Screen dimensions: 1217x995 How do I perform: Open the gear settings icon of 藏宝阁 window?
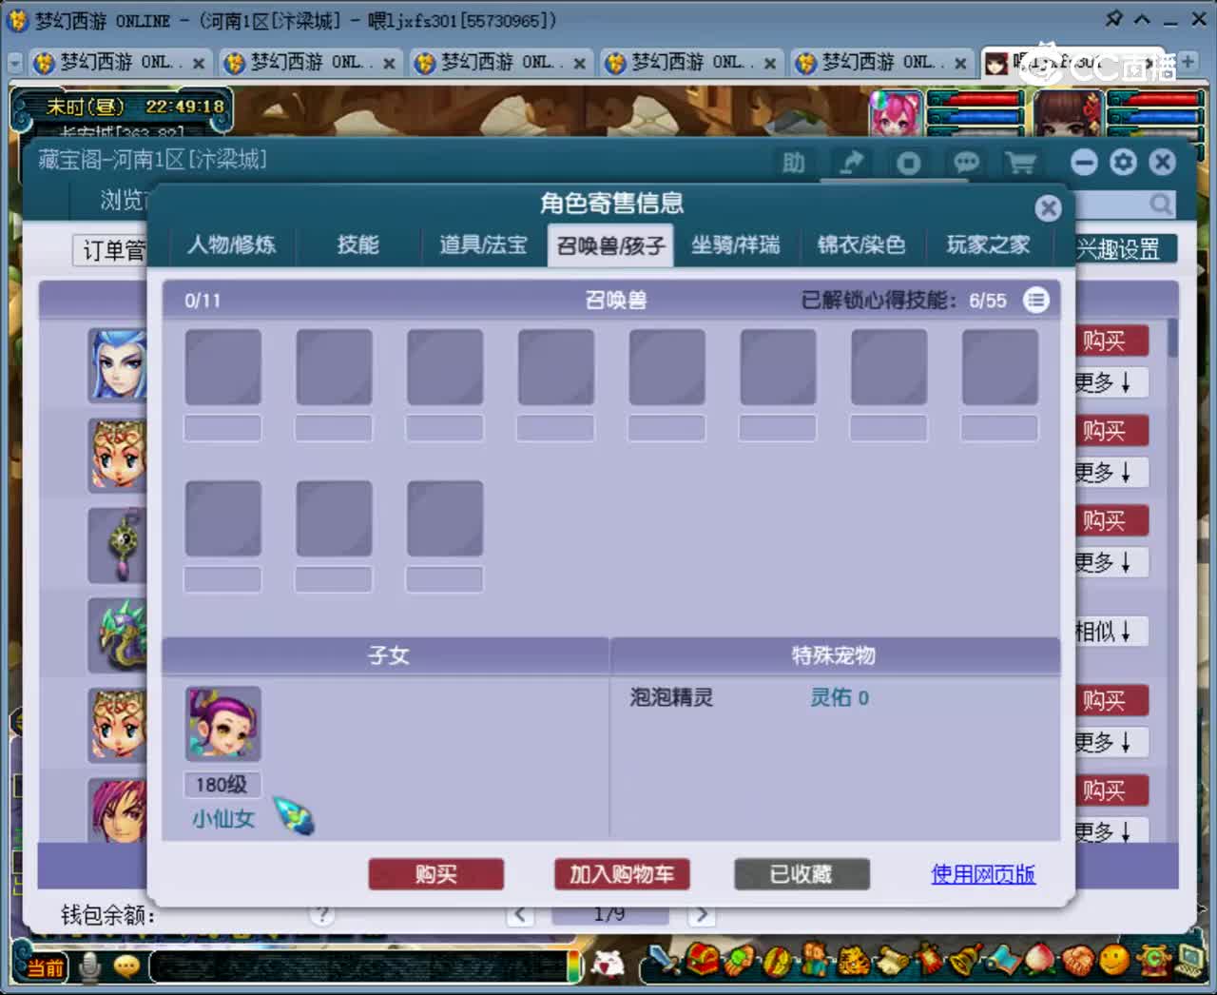tap(1123, 162)
